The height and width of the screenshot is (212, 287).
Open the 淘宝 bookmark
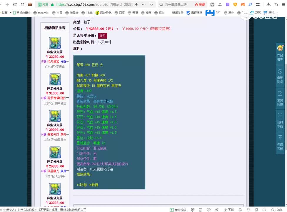(x=146, y=13)
